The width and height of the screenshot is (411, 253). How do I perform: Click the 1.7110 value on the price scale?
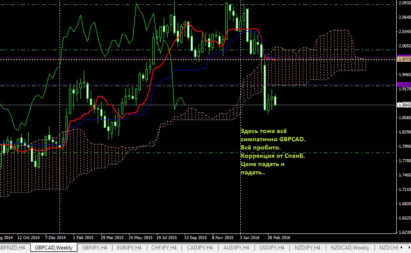coord(405,189)
